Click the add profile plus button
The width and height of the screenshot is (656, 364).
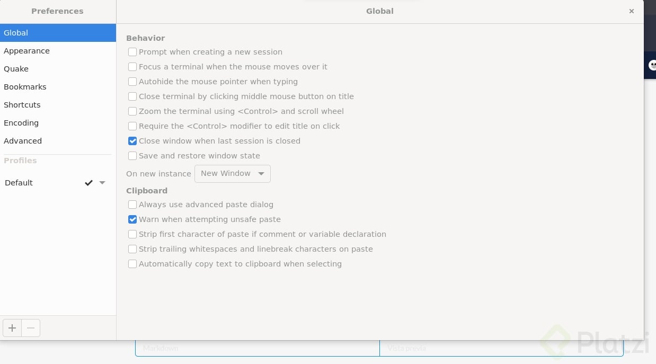(12, 328)
